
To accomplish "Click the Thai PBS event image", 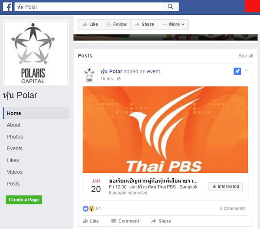I will coord(166,130).
